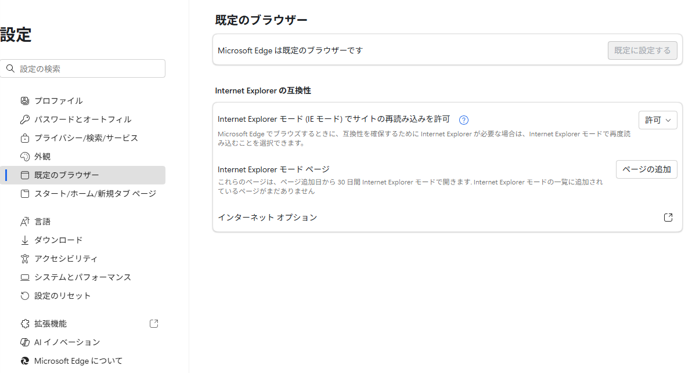Viewport: 692px width, 373px height.
Task: Click the key icon for passwords and autofill
Action: pos(25,119)
